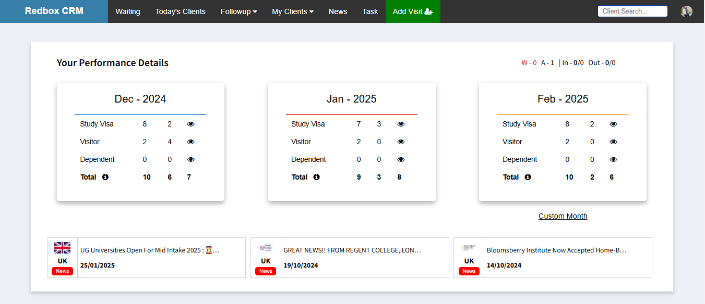Open the Waiting menu item
The height and width of the screenshot is (304, 705).
(x=128, y=11)
